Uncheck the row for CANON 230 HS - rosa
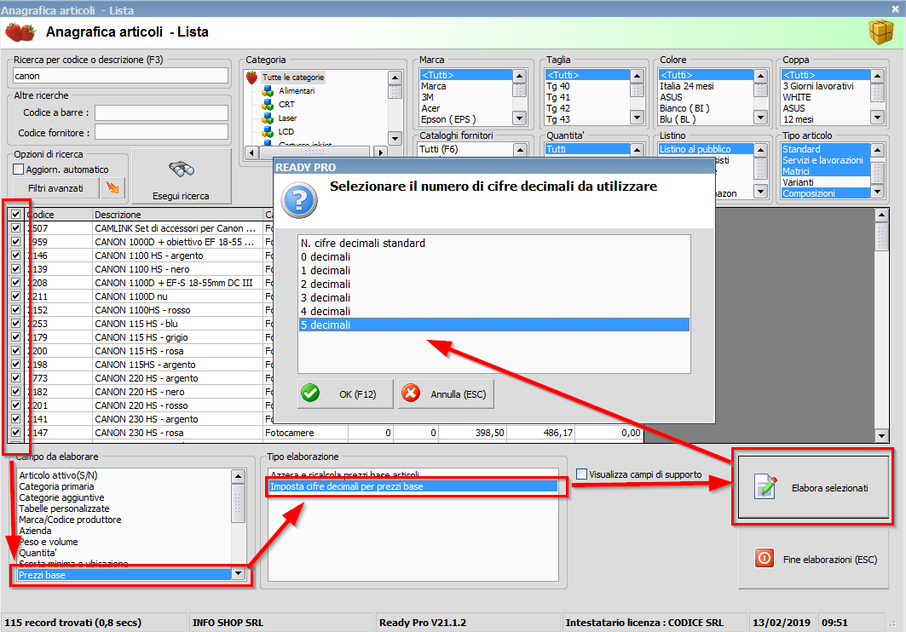 click(x=15, y=433)
